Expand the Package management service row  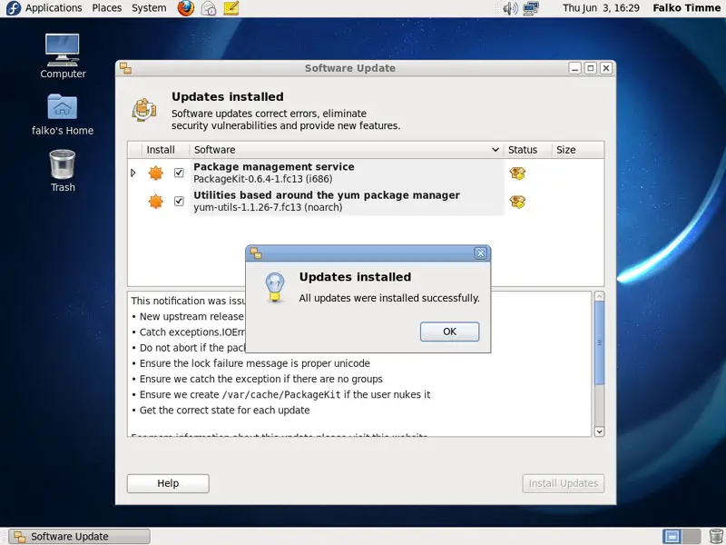pyautogui.click(x=133, y=173)
